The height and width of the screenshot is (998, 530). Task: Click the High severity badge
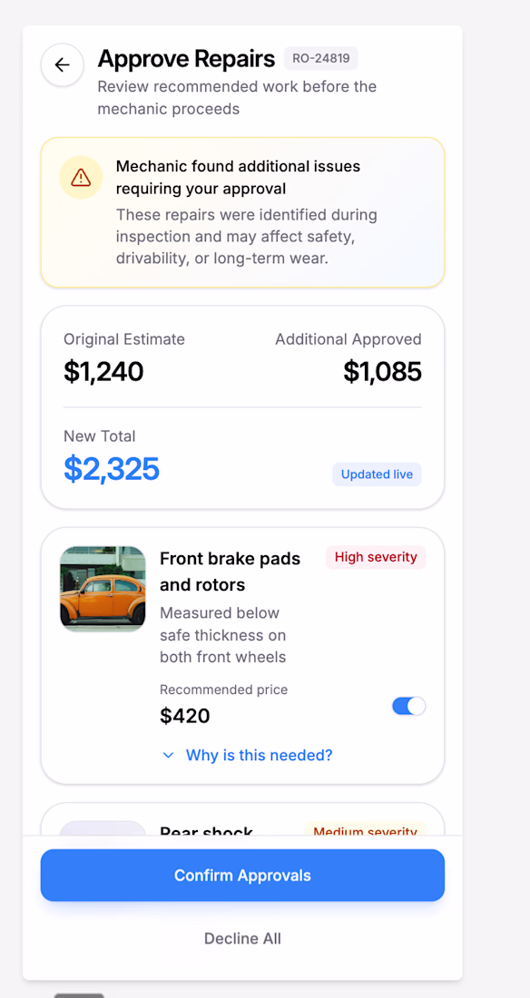tap(376, 558)
